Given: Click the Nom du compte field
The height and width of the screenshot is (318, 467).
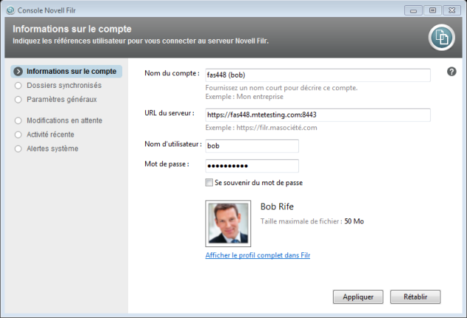Looking at the screenshot, I should pos(317,75).
